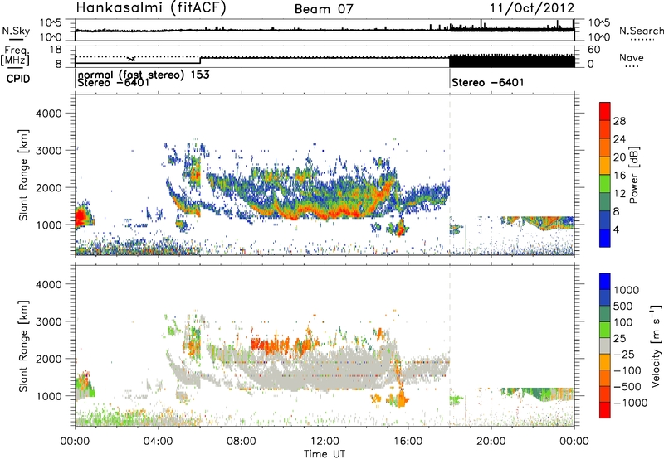Click the 'Stereo -6401' label after 18:00
The width and height of the screenshot is (664, 459).
tap(488, 82)
